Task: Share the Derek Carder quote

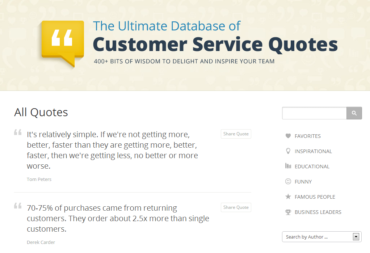Action: click(x=236, y=207)
